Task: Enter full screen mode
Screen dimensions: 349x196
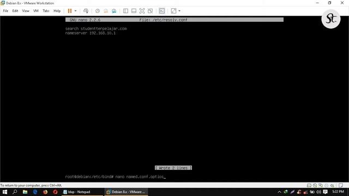Action: point(142,11)
